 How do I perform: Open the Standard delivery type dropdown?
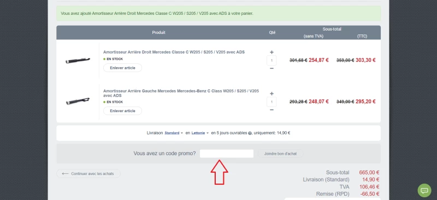[x=173, y=133]
